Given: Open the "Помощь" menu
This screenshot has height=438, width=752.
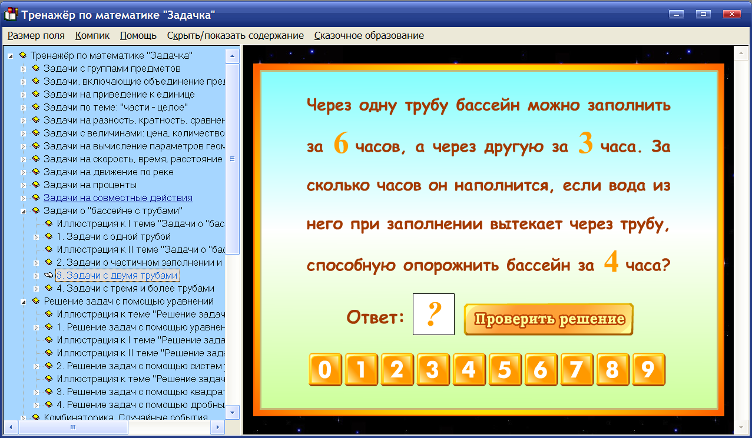Looking at the screenshot, I should [x=138, y=35].
